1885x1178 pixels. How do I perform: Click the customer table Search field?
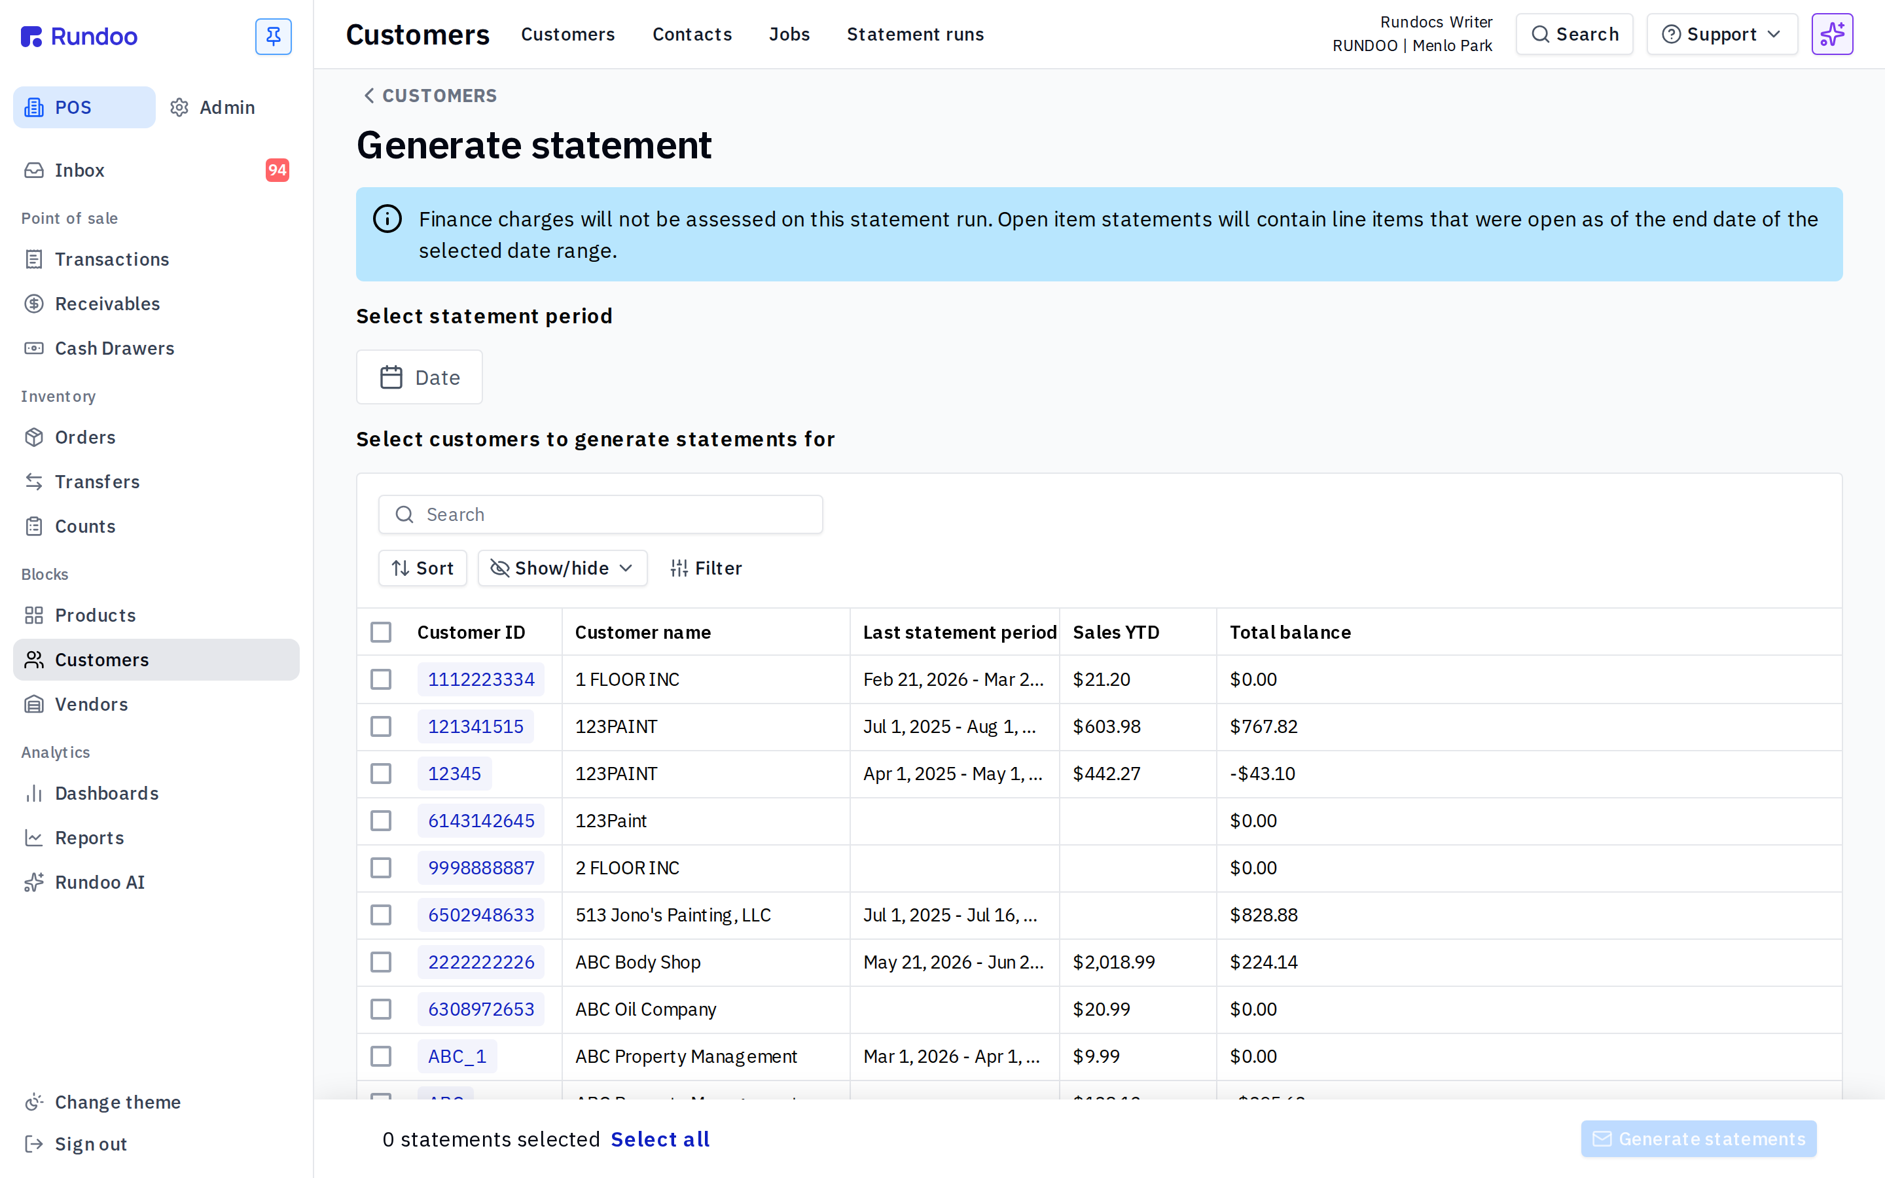point(601,514)
